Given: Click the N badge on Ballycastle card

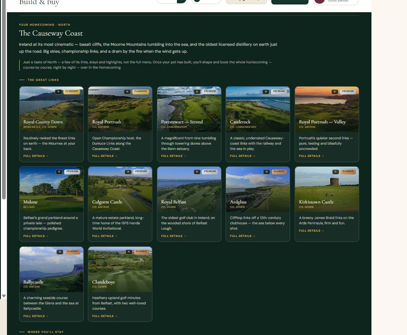Looking at the screenshot, I should tap(60, 252).
